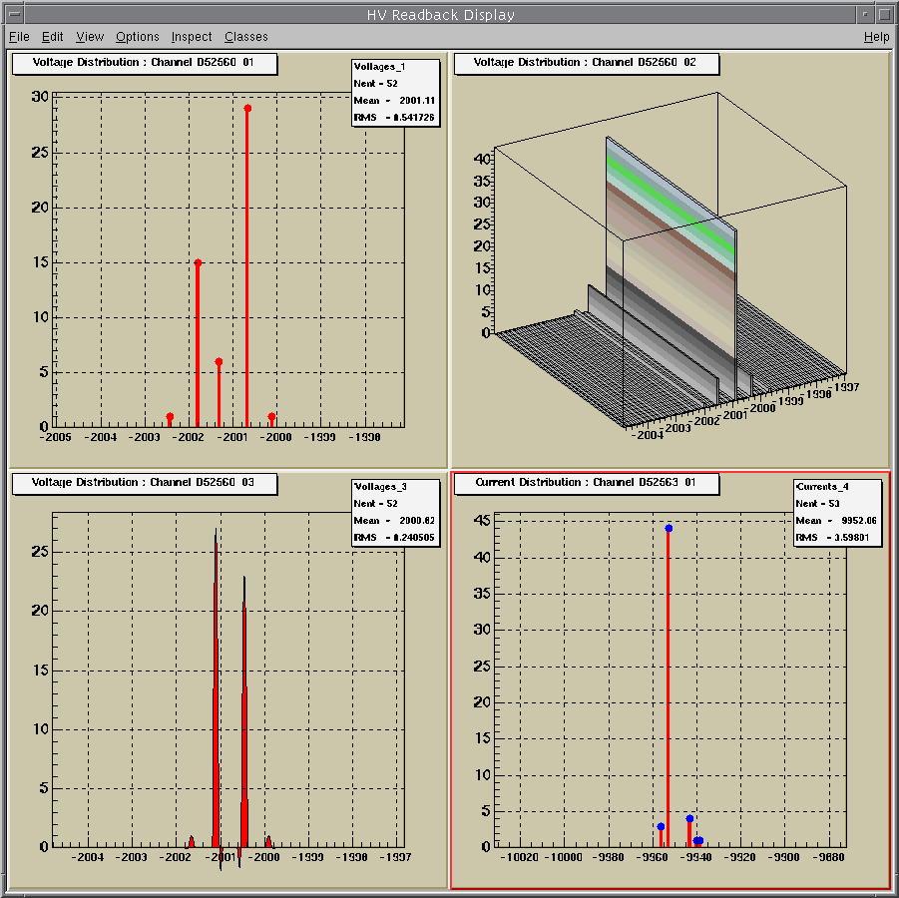Click the red marker at 6 in channel 01 plot
899x898 pixels.
coord(219,362)
